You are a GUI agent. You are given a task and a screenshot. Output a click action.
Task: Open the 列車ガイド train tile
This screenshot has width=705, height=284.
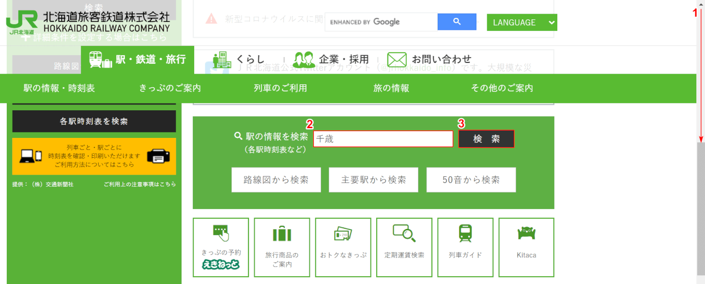tap(465, 247)
